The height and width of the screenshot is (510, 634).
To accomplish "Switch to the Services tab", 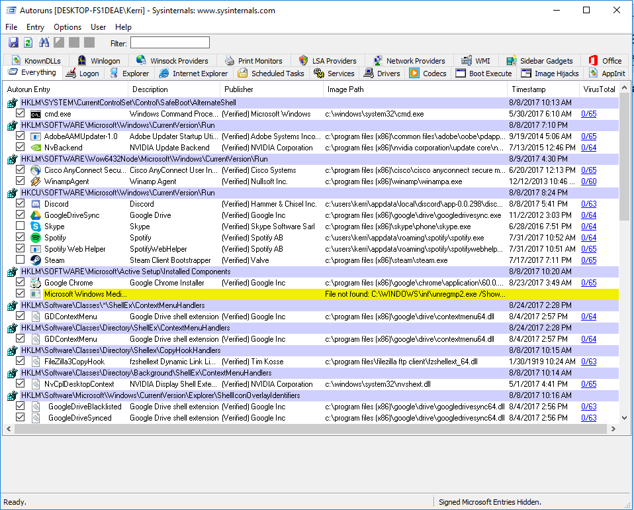I will tap(334, 74).
